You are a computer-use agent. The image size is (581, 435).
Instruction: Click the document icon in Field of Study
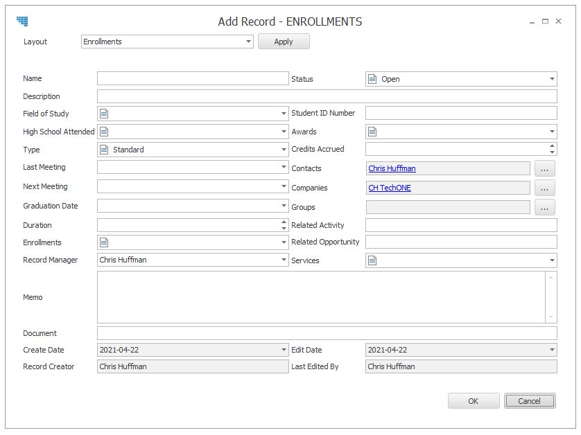coord(104,114)
